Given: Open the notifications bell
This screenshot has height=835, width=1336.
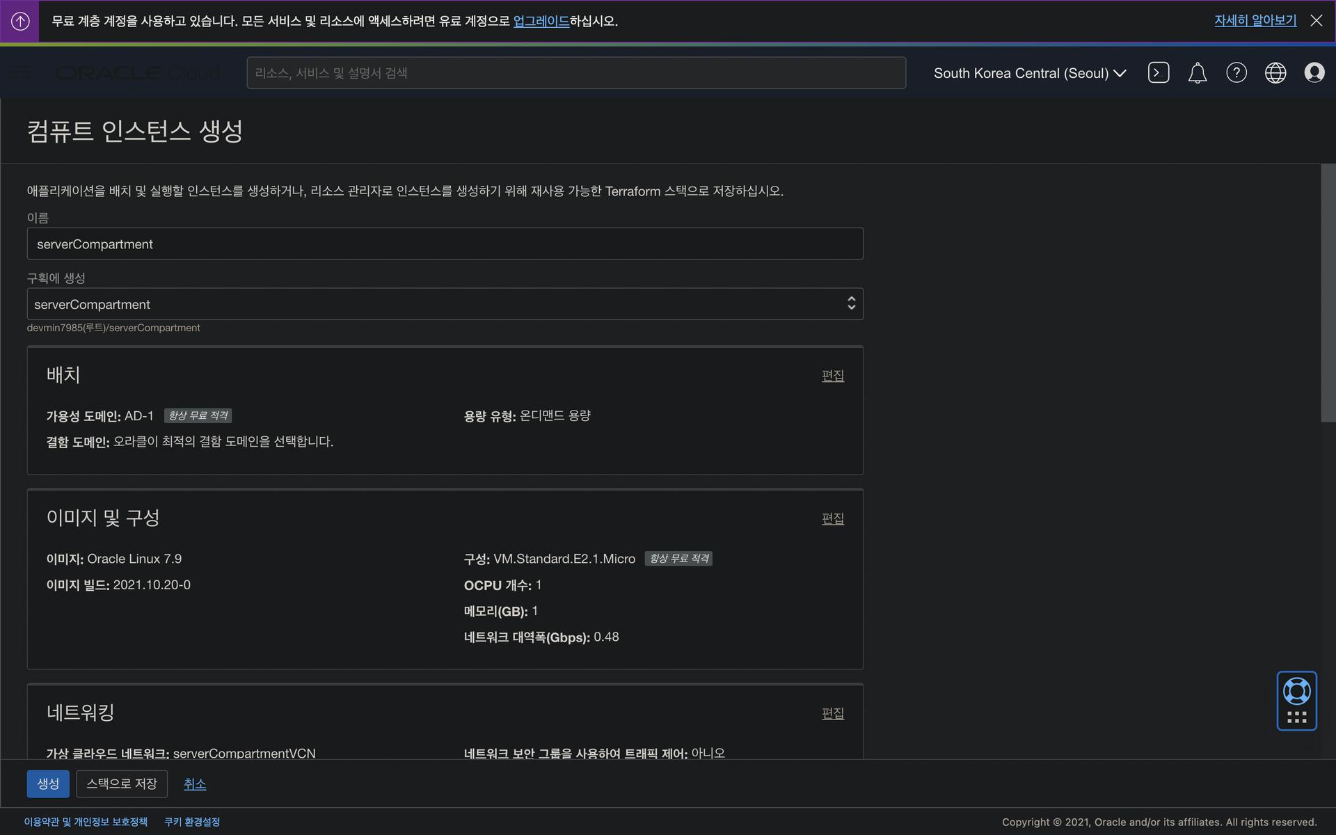Looking at the screenshot, I should point(1197,72).
